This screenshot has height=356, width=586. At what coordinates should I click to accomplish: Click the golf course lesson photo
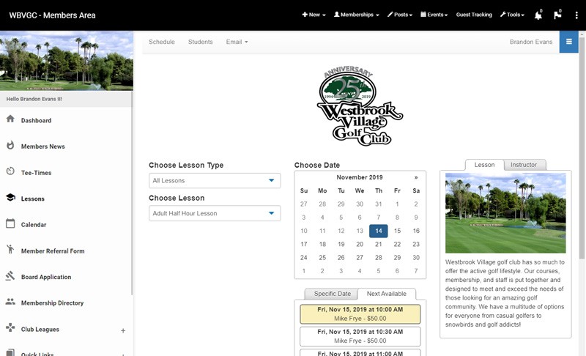coord(505,213)
